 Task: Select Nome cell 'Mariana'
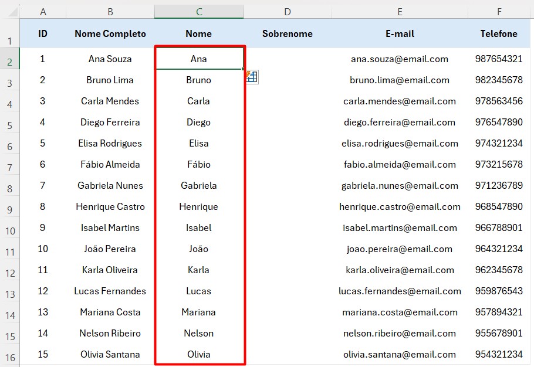point(199,312)
